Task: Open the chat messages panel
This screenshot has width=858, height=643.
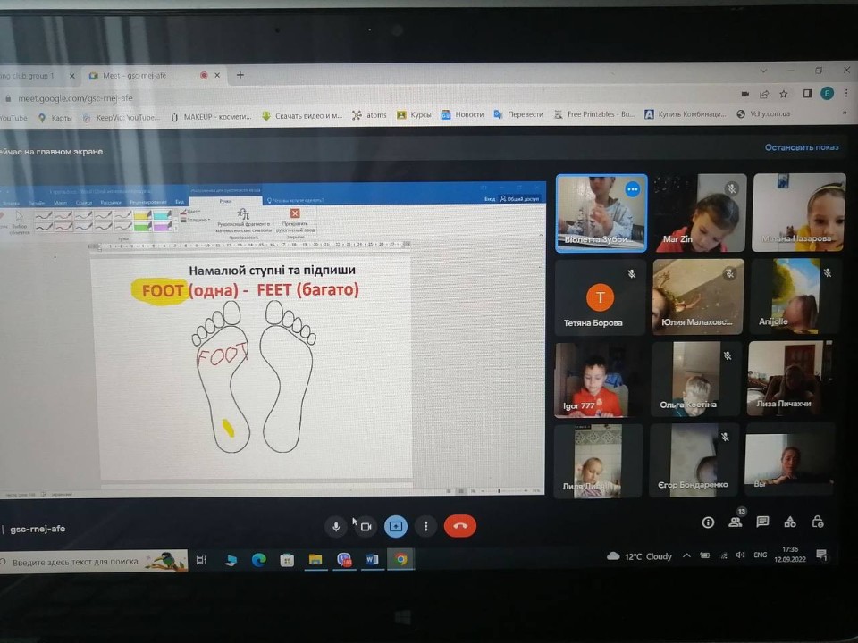Action: 762,522
